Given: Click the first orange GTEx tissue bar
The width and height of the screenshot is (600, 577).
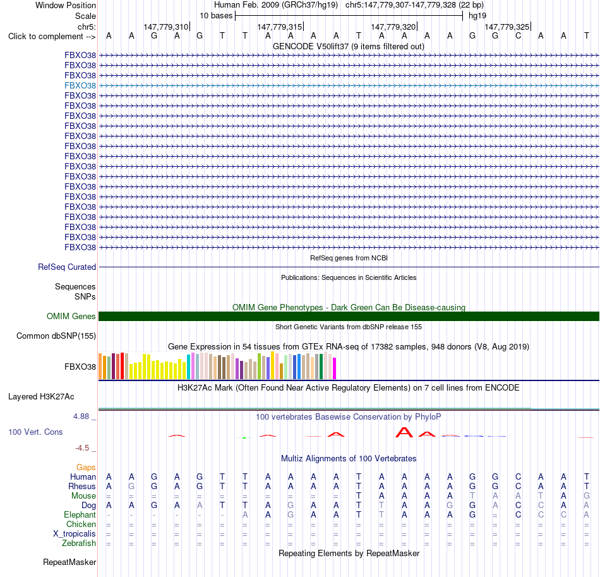Looking at the screenshot, I should pyautogui.click(x=100, y=366).
